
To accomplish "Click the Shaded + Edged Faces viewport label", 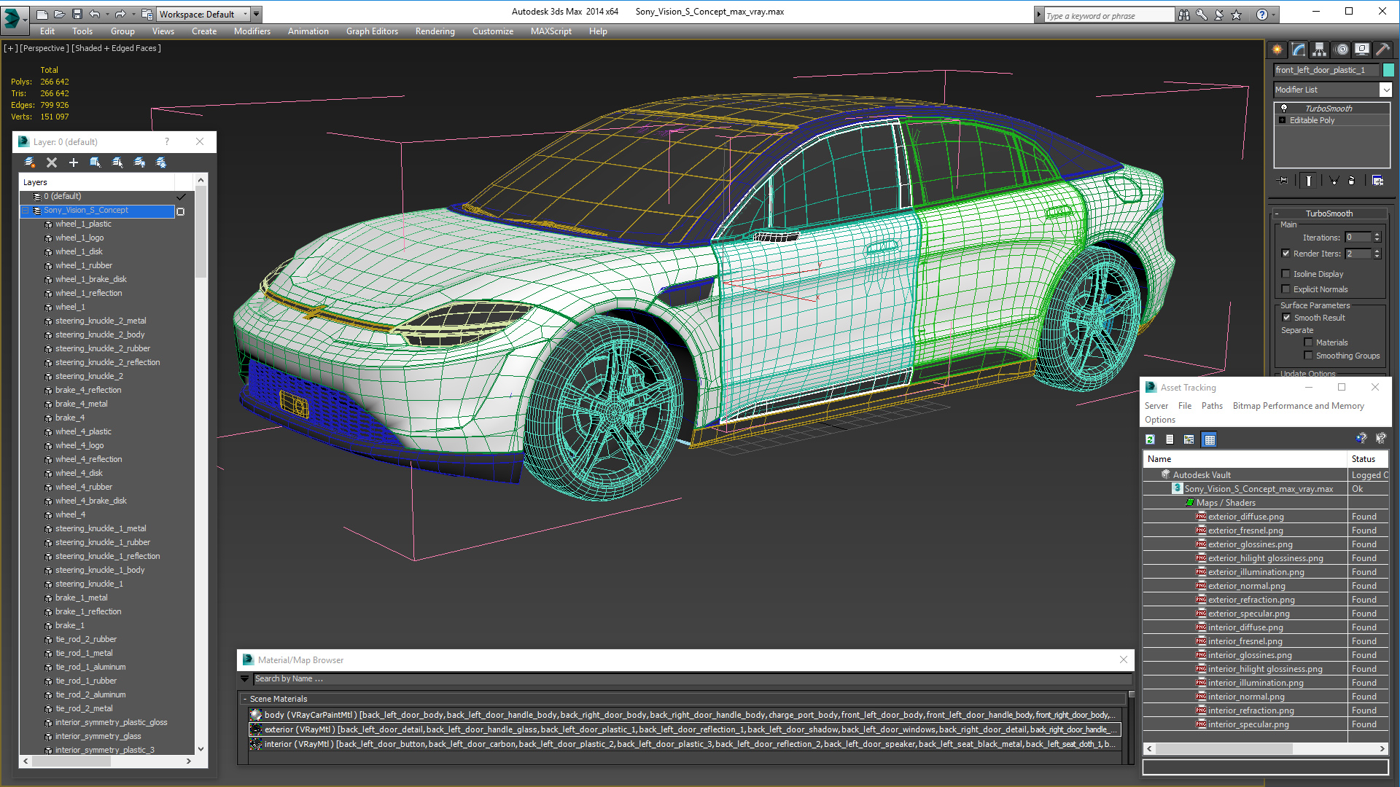I will [x=117, y=48].
